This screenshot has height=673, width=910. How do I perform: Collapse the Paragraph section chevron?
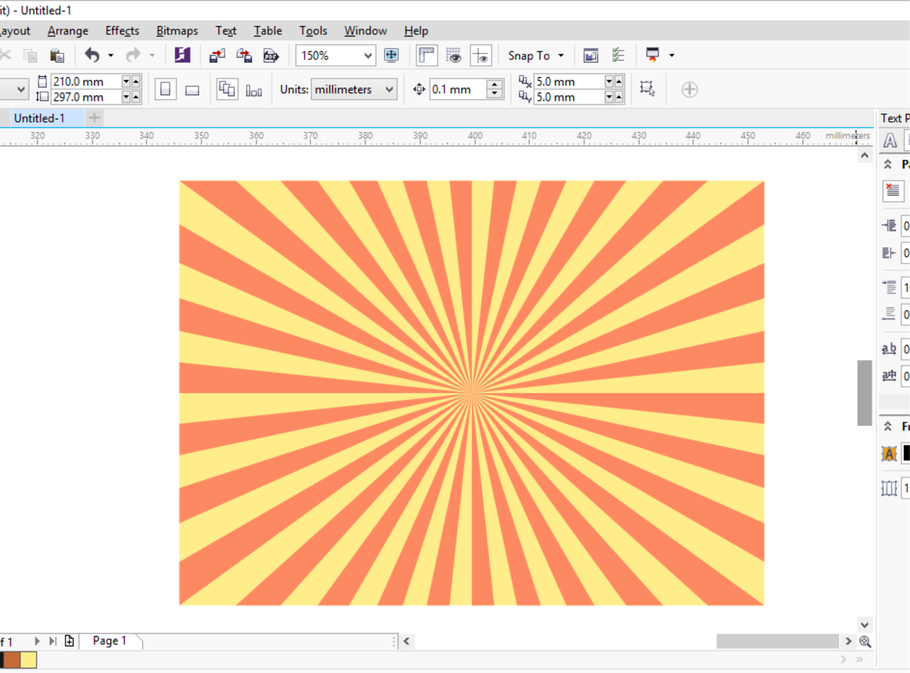click(888, 164)
